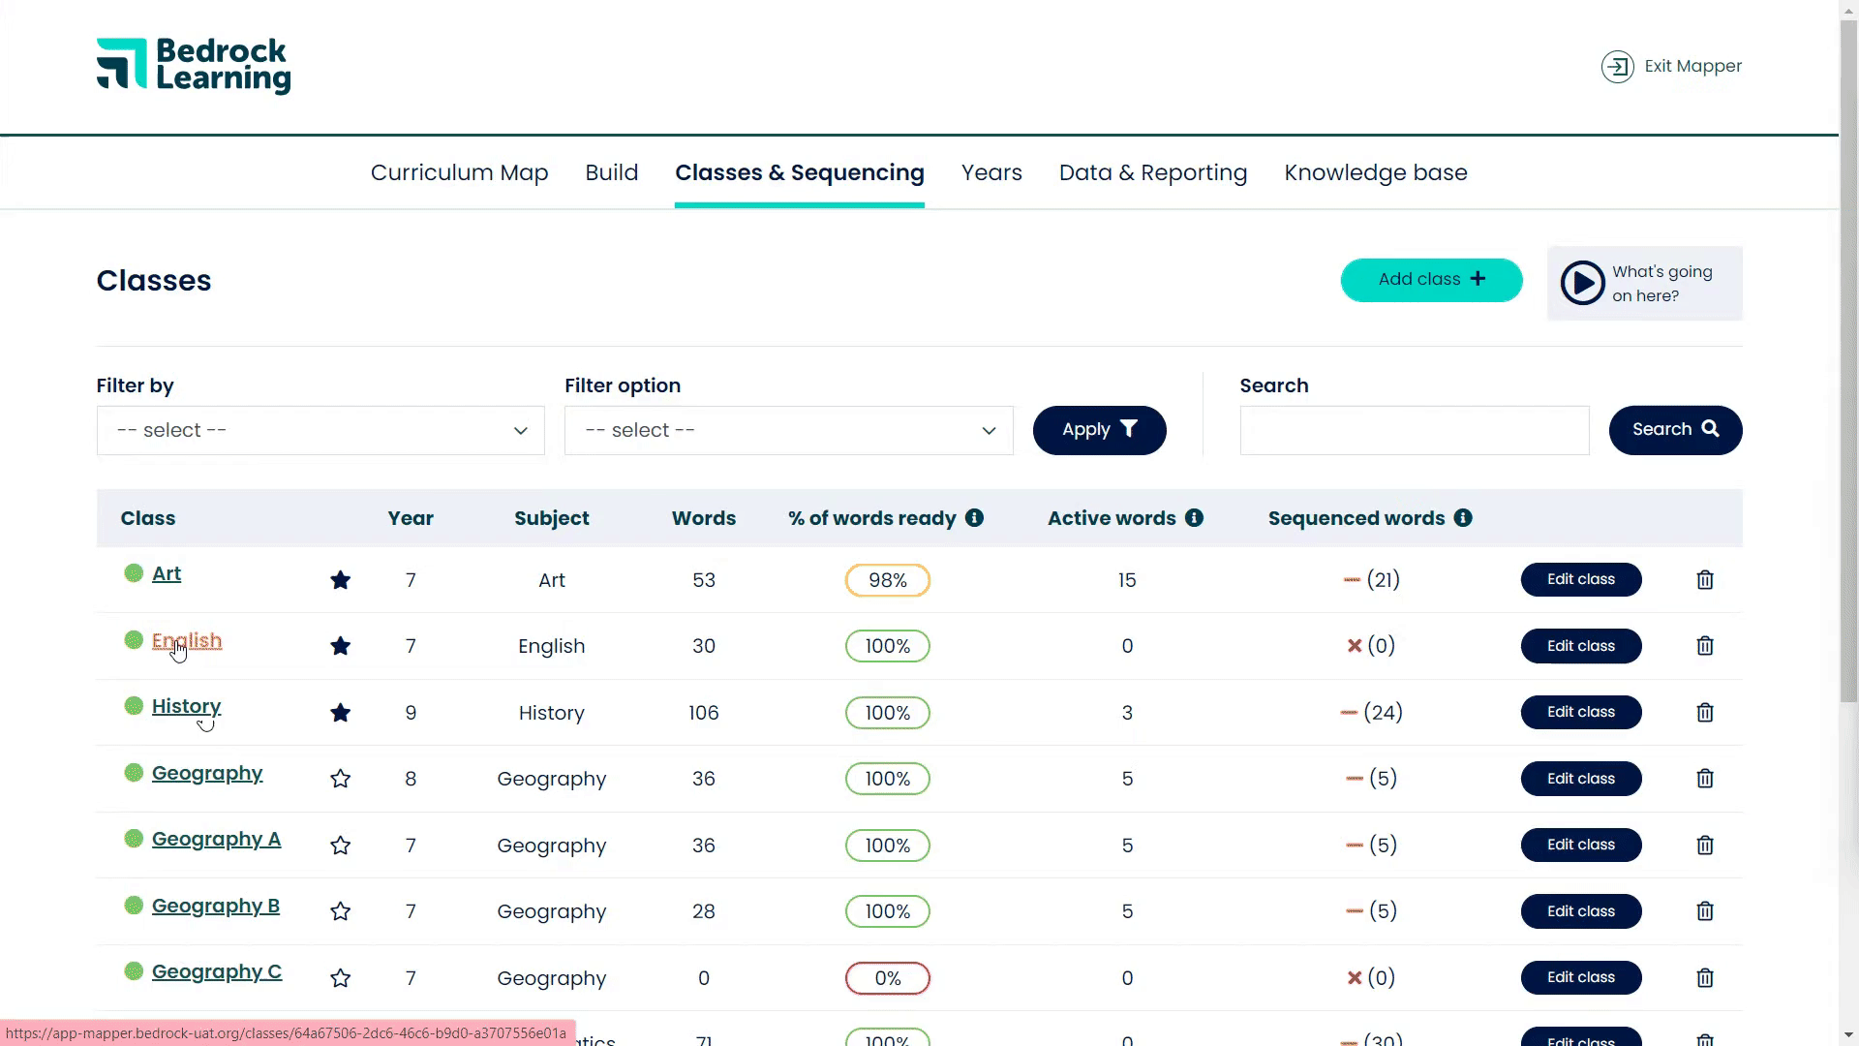The image size is (1859, 1046).
Task: Click trash icon for Geography C row
Action: tap(1705, 978)
